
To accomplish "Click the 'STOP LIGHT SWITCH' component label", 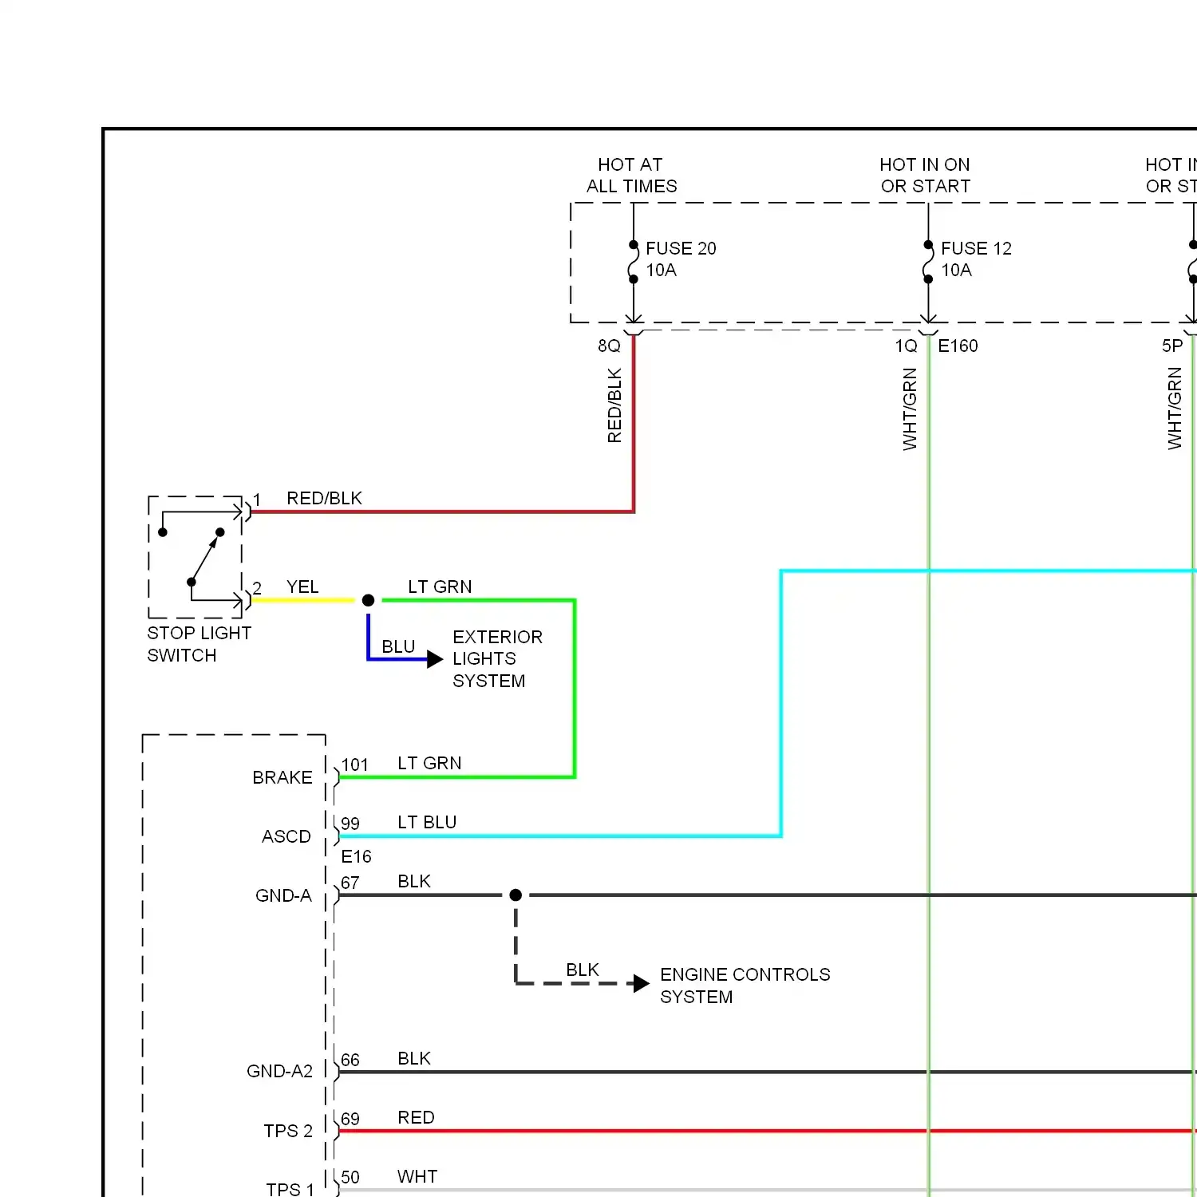I will coord(199,644).
